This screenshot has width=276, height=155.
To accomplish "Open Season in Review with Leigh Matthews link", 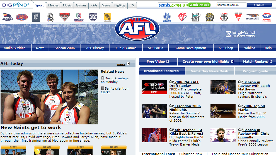I will point(254,86).
